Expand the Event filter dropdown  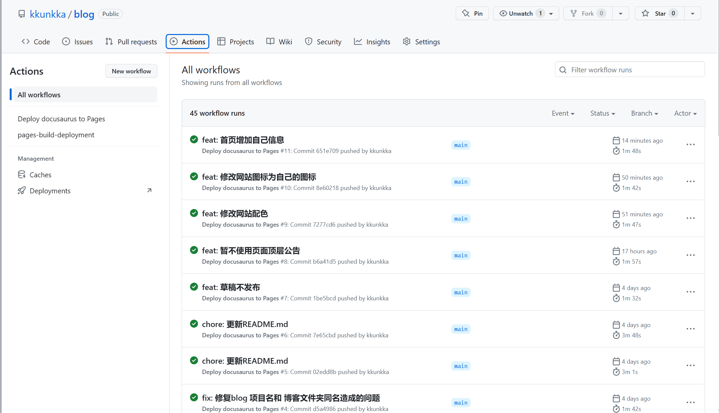[563, 113]
